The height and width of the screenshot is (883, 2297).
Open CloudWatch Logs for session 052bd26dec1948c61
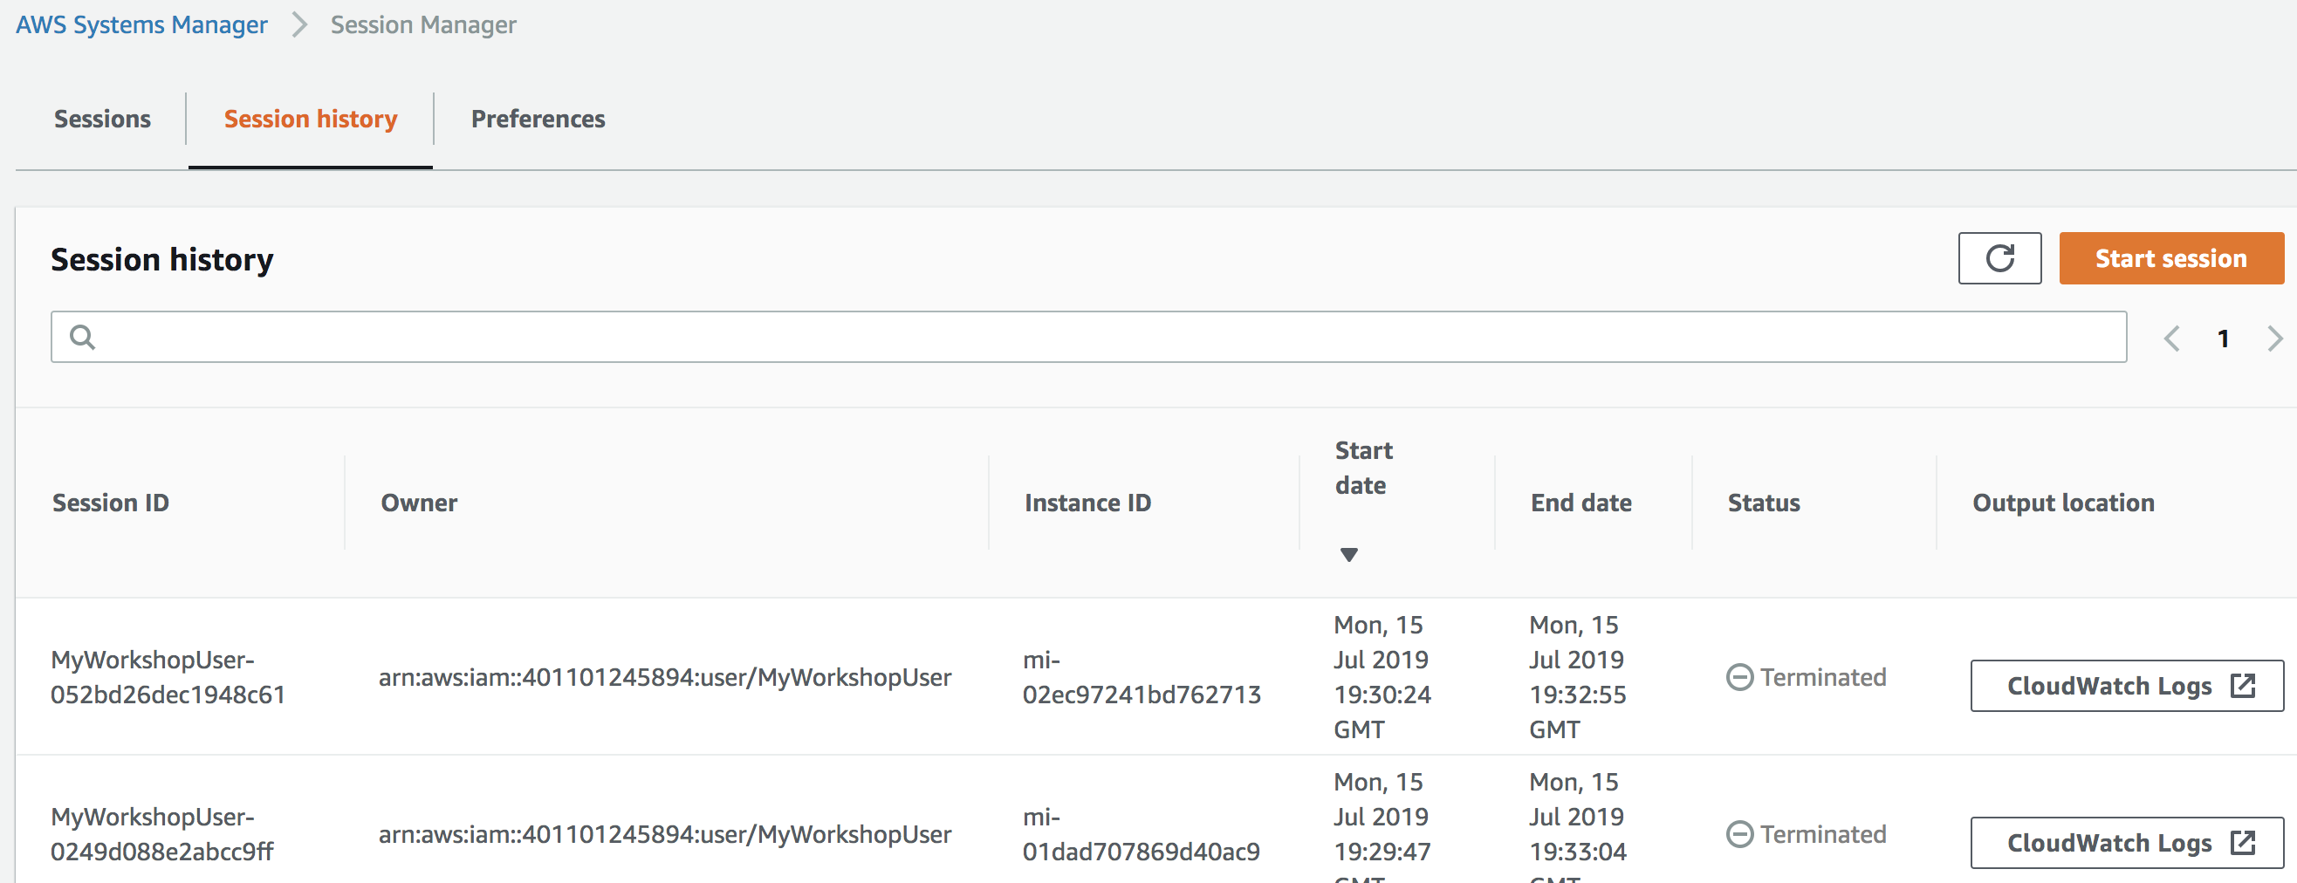(2127, 686)
